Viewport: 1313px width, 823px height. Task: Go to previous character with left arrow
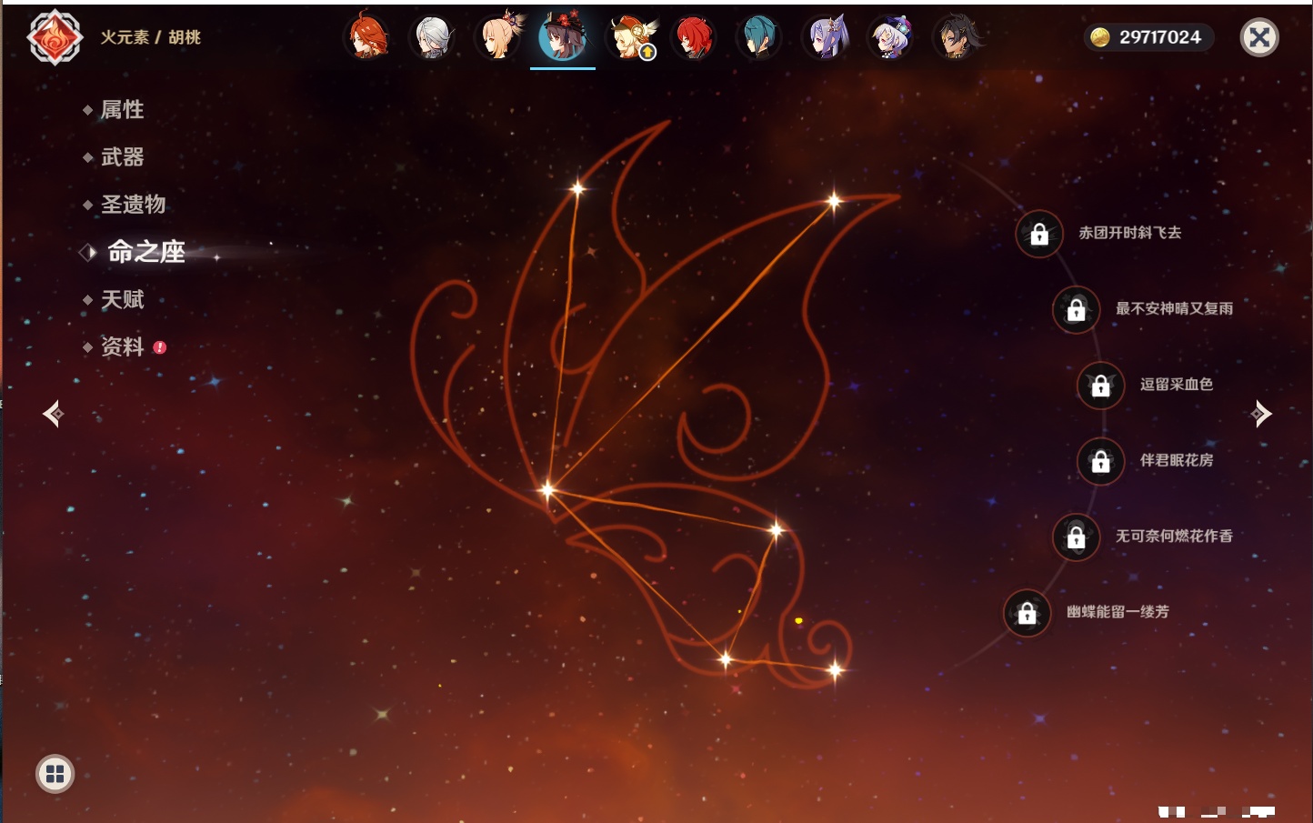[53, 414]
